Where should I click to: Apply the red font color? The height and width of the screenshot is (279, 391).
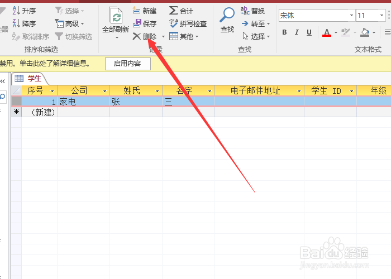327,32
